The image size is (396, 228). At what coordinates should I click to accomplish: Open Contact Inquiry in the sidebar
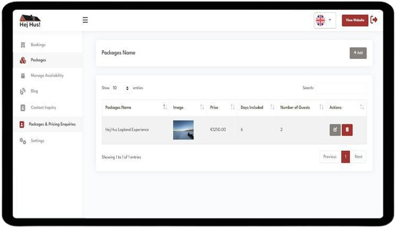[x=43, y=108]
